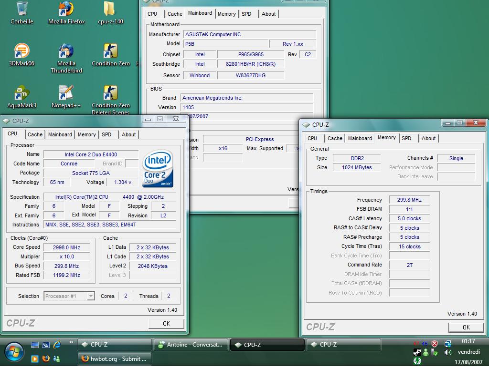Switch to CPU tab in the Mainboard window

[152, 14]
